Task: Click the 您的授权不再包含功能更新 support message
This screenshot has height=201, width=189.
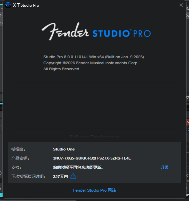Action: pos(78,168)
